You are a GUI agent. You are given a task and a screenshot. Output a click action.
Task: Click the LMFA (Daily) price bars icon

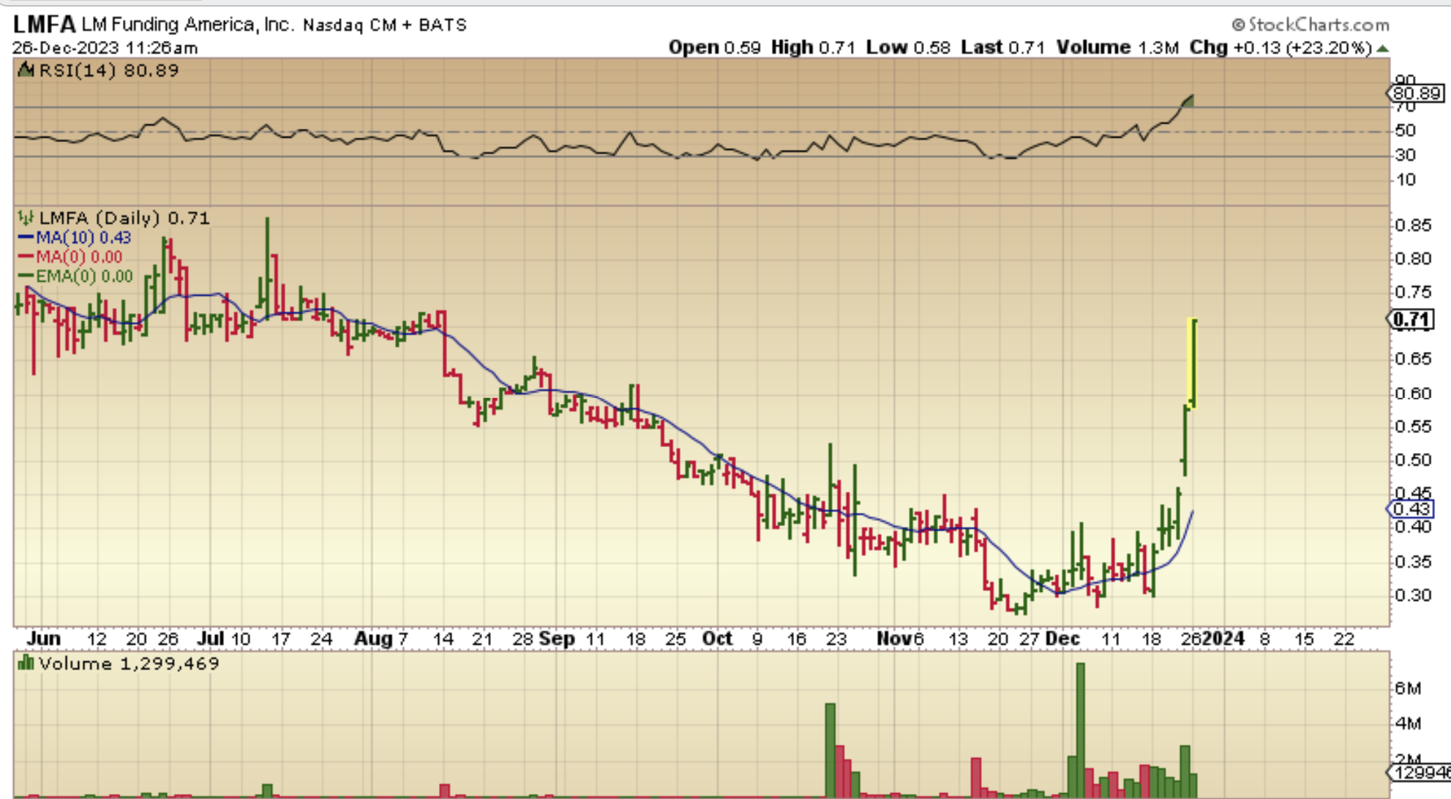26,218
